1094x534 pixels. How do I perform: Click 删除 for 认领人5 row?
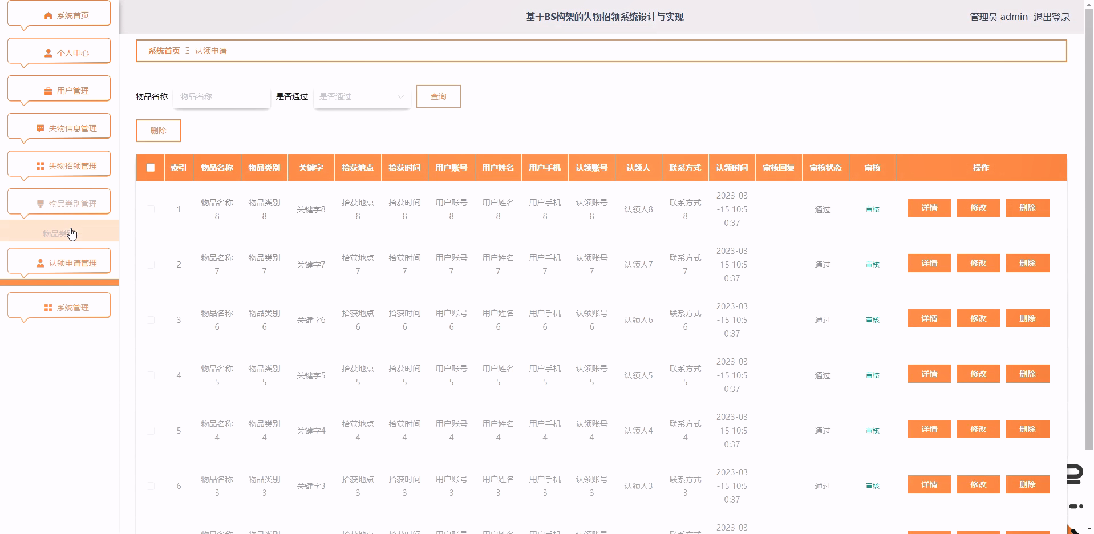(1028, 374)
